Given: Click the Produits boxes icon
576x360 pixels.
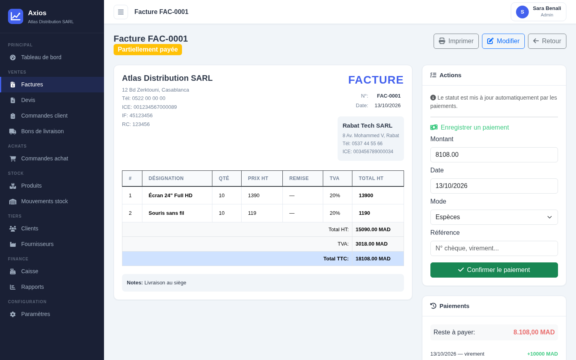Looking at the screenshot, I should coord(13,186).
